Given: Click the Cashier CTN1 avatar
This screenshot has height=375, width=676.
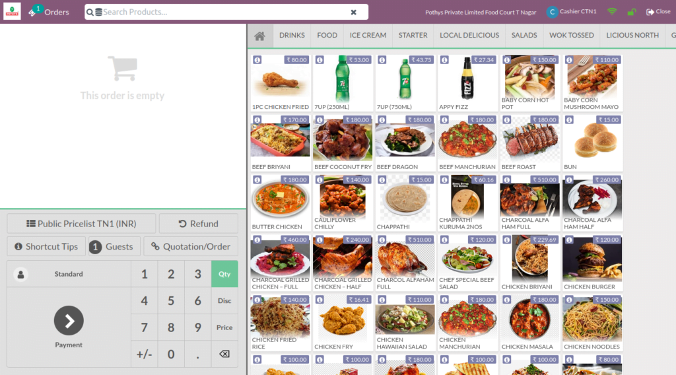Looking at the screenshot, I should pyautogui.click(x=552, y=12).
